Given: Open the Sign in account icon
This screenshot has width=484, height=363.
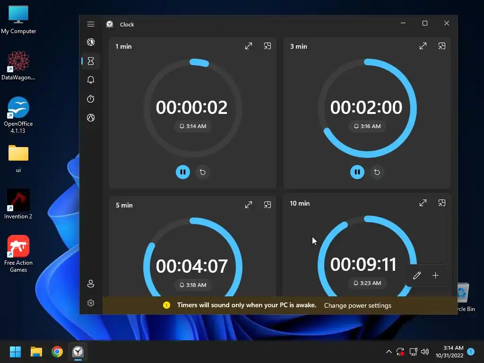Looking at the screenshot, I should pyautogui.click(x=91, y=284).
